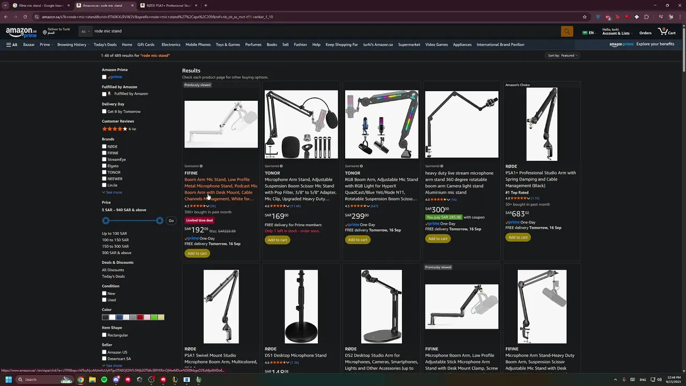Screen dimensions: 686x386
Task: Check the Elgato brand filter
Action: point(104,166)
